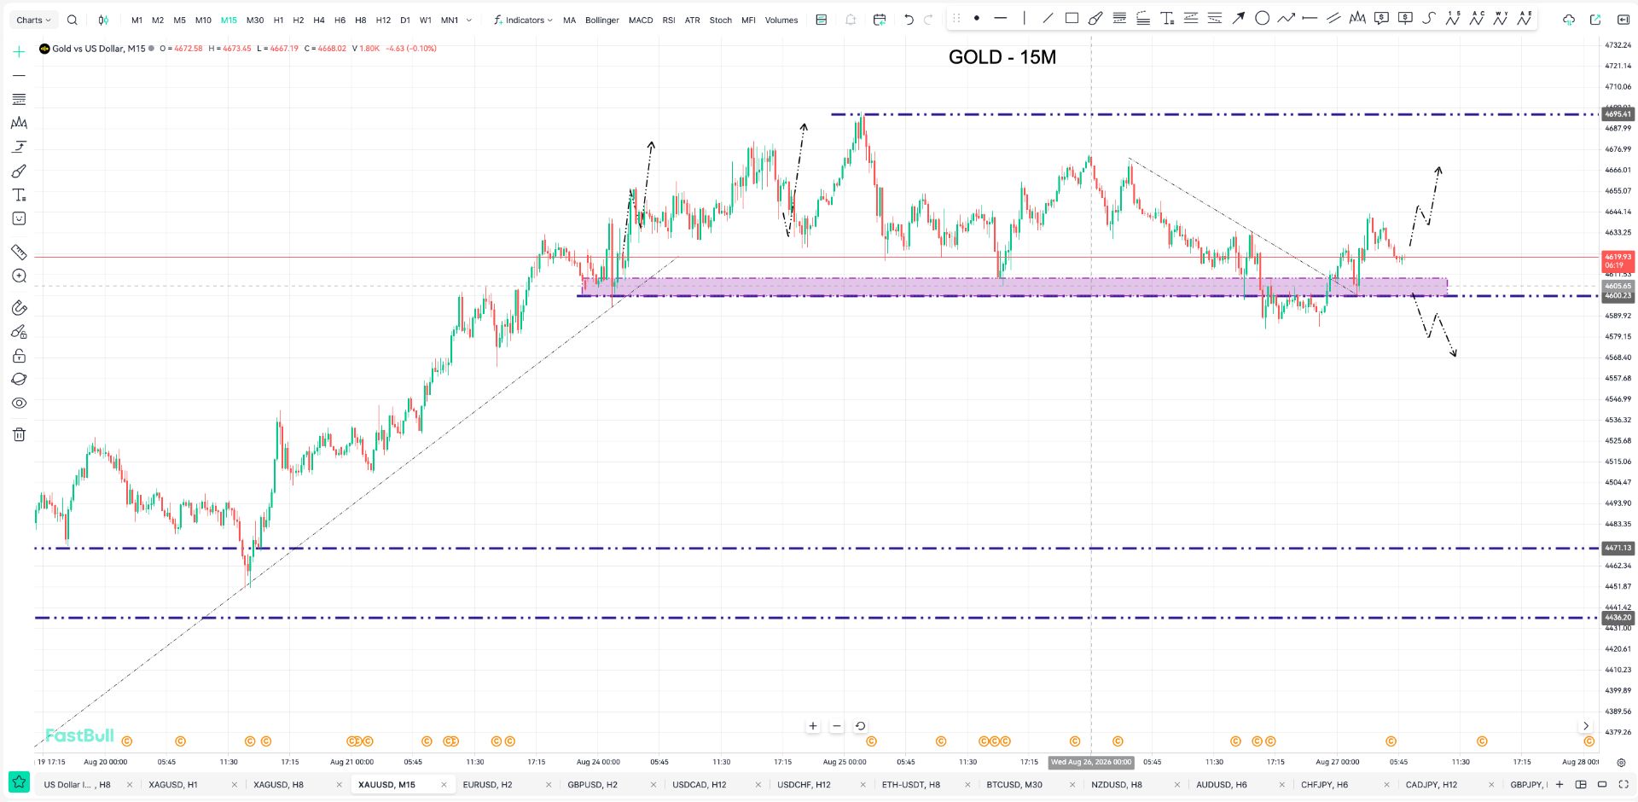This screenshot has height=802, width=1638.
Task: Click the zoom-in magnifier in left sidebar
Action: click(19, 276)
